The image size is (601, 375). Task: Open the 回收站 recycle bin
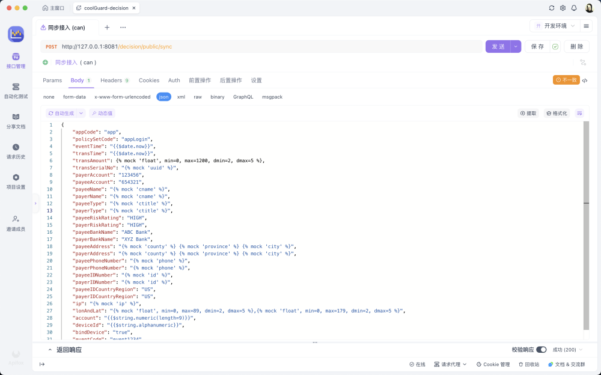point(528,364)
